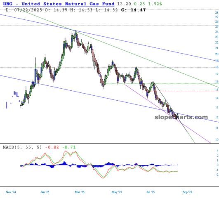Click price level 28 on price axis
The width and height of the screenshot is (219, 198).
point(217,12)
